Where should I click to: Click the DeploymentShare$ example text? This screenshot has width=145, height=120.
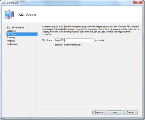[73, 45]
